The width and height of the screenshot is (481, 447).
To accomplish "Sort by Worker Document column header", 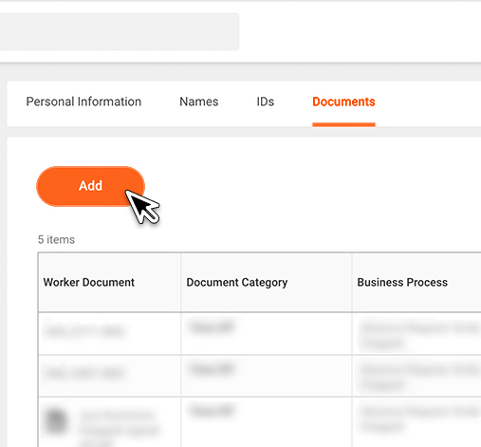I will (x=89, y=282).
